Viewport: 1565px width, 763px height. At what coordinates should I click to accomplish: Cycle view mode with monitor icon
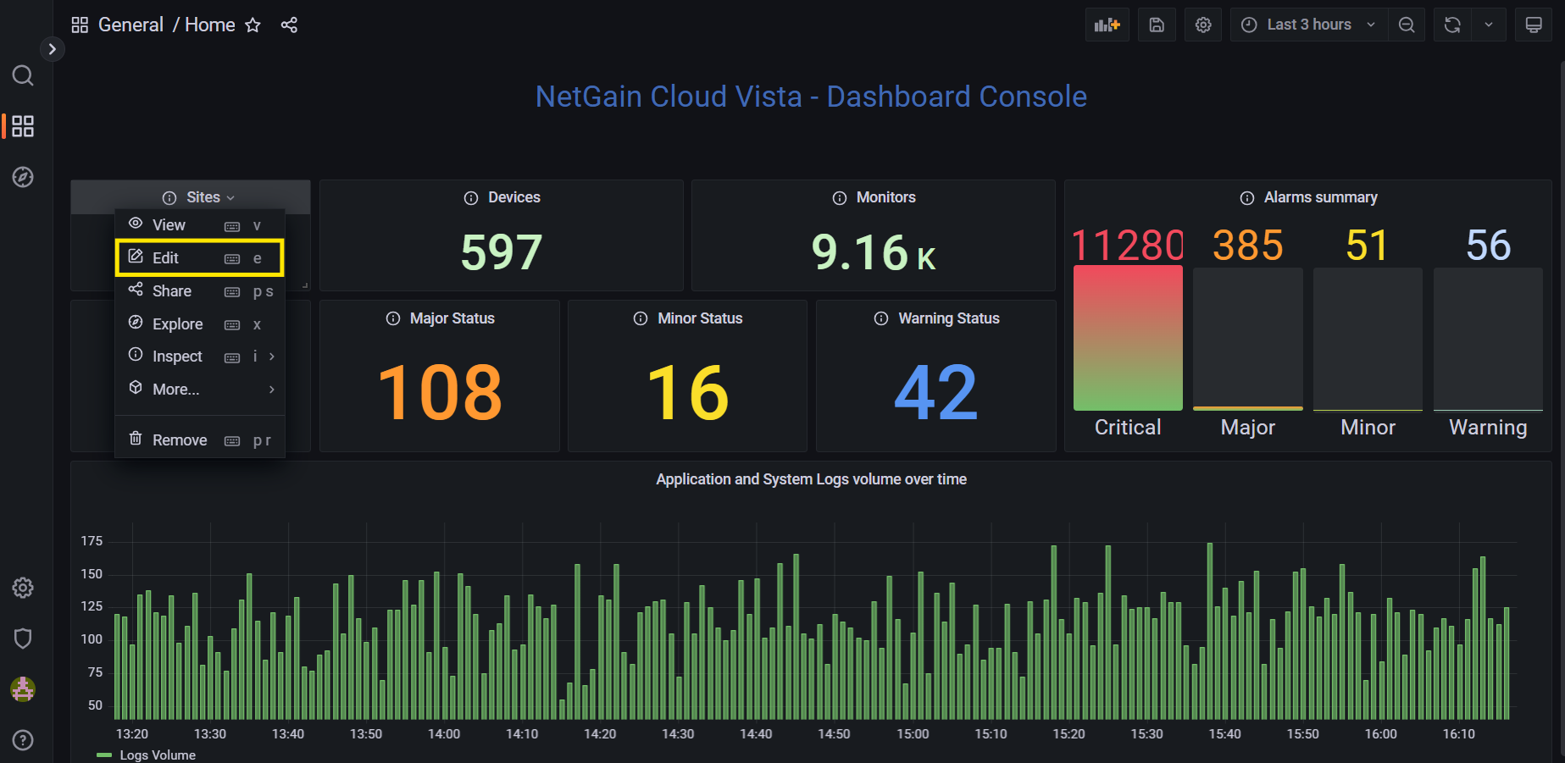[x=1534, y=25]
